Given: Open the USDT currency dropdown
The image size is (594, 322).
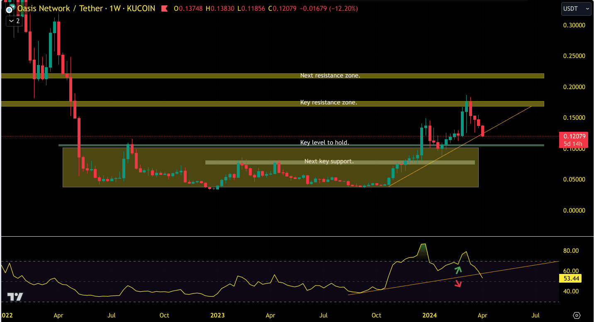Looking at the screenshot, I should [x=576, y=9].
